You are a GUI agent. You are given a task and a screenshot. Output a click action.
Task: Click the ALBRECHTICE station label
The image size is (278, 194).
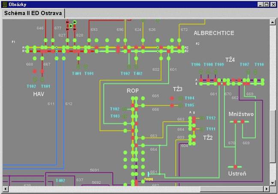pos(214,33)
